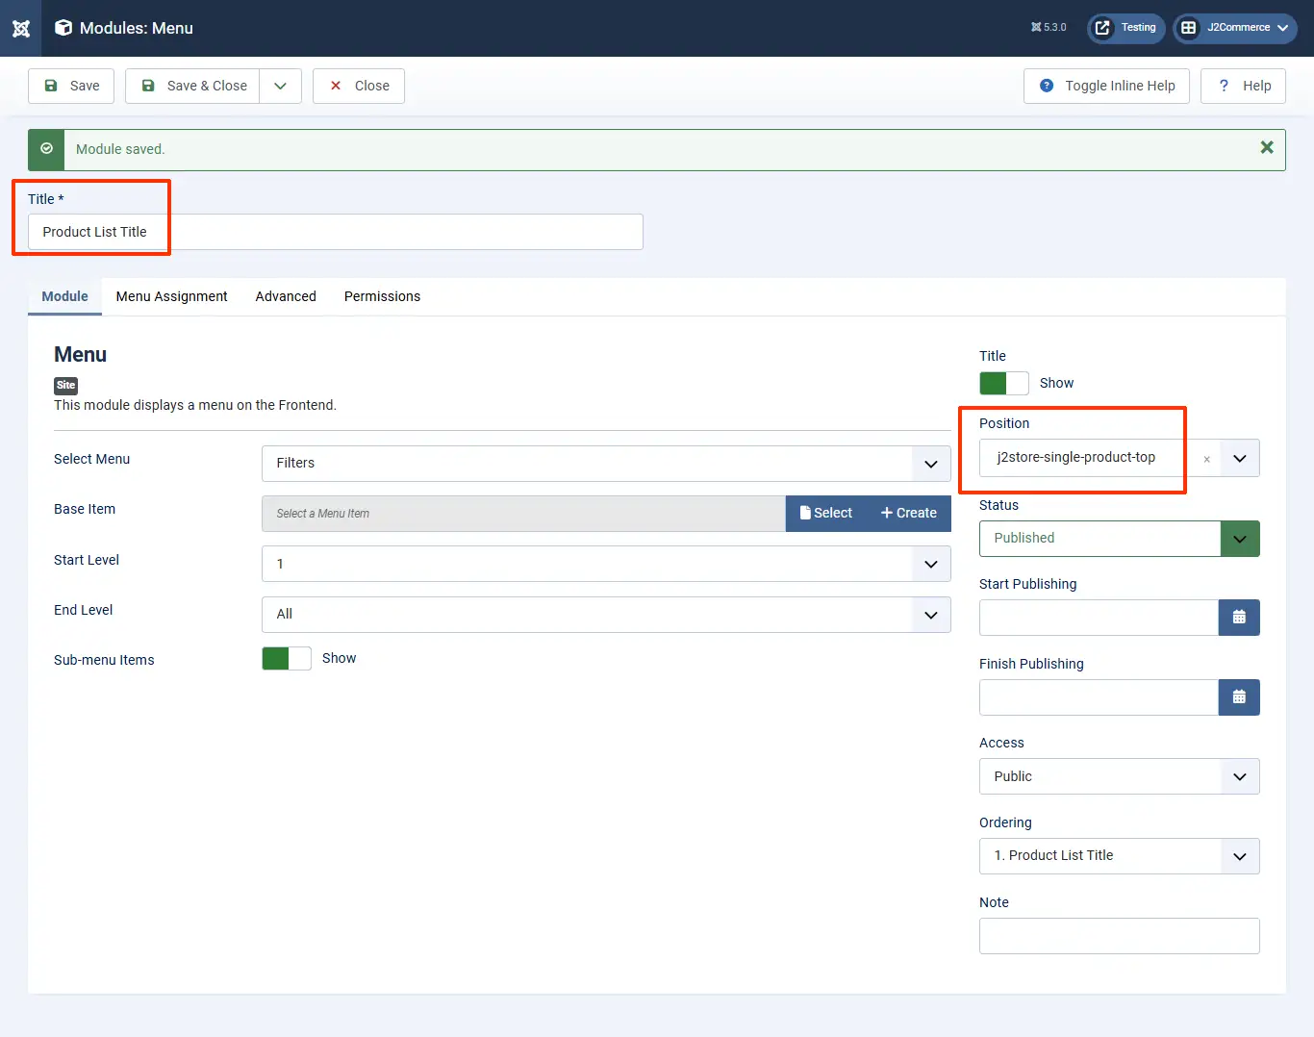The width and height of the screenshot is (1314, 1037).
Task: Click Create to add a base menu item
Action: pyautogui.click(x=908, y=514)
